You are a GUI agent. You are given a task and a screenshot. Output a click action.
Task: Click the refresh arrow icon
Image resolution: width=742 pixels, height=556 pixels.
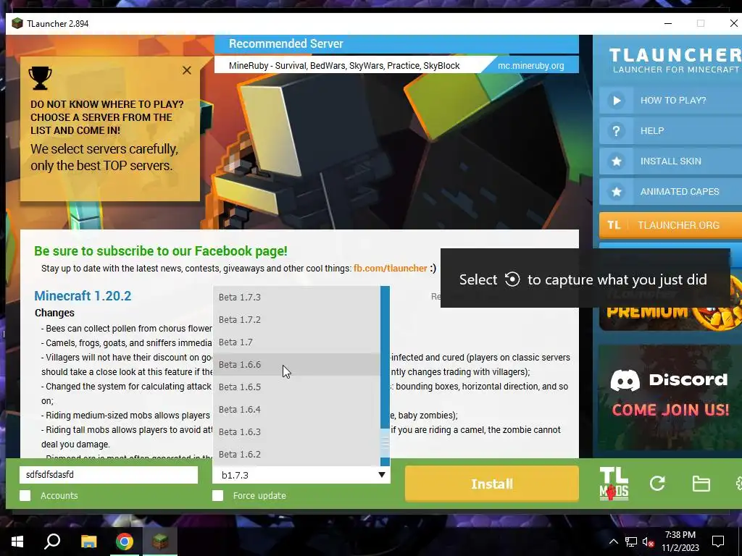[x=657, y=483]
